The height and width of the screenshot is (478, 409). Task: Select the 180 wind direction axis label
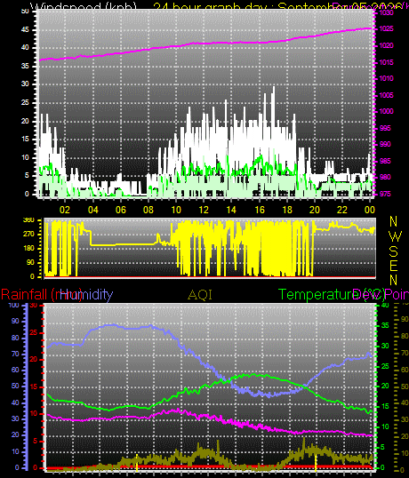[28, 249]
